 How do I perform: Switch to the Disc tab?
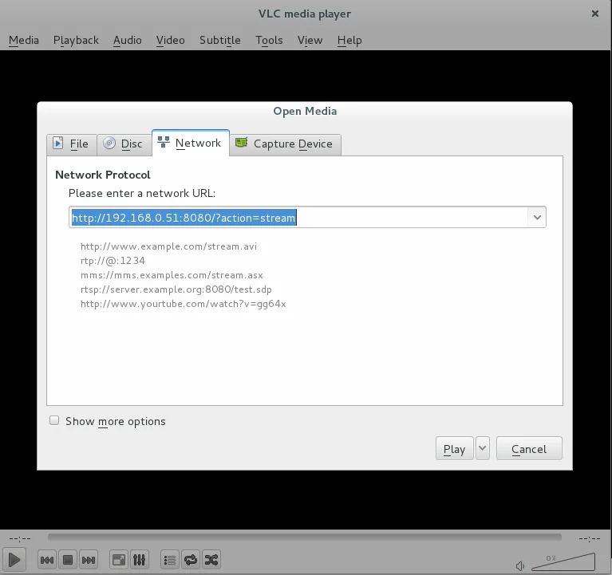[x=124, y=144]
